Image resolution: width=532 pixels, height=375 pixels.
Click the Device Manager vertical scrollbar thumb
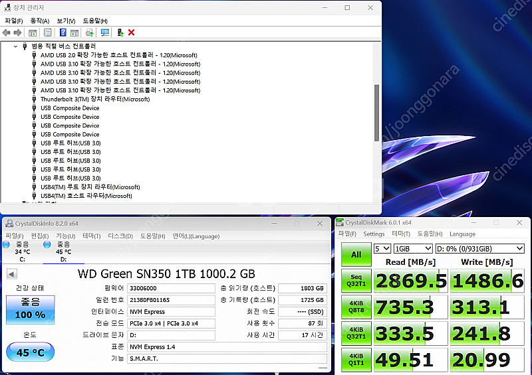(376, 113)
